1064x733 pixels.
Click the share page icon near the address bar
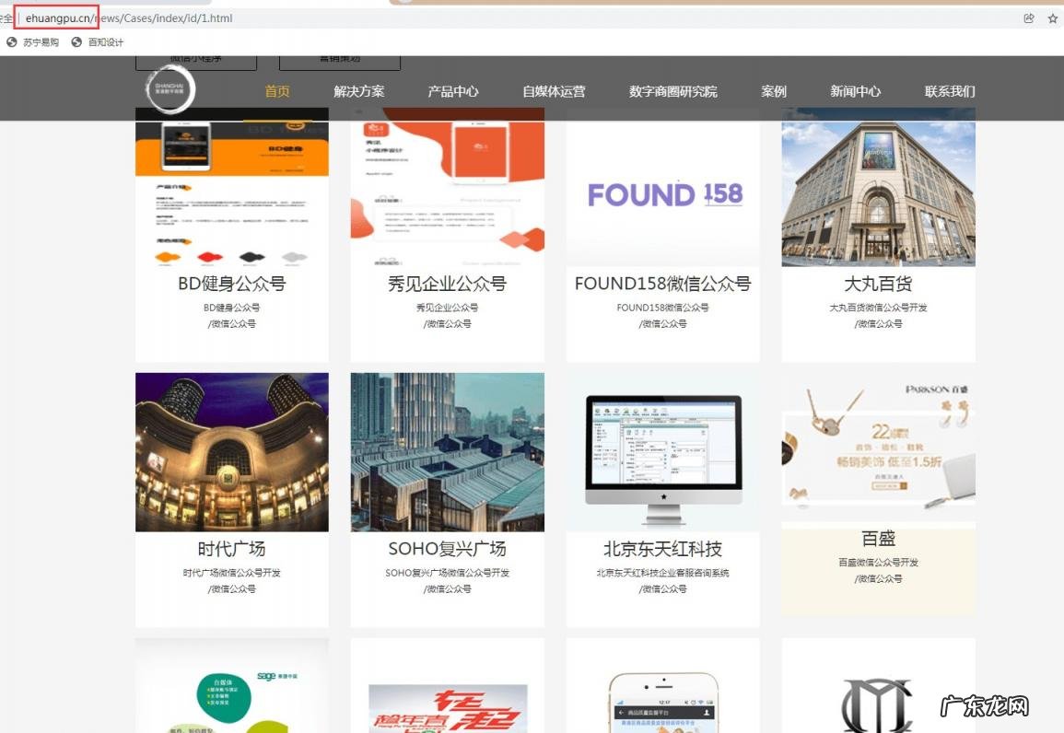(1027, 17)
